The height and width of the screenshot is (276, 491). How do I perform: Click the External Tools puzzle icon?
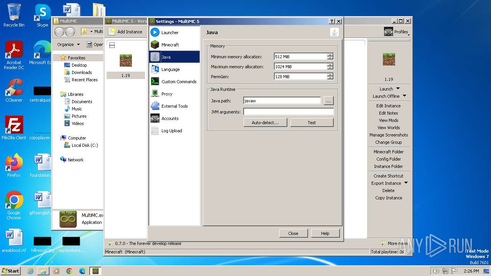pos(155,106)
